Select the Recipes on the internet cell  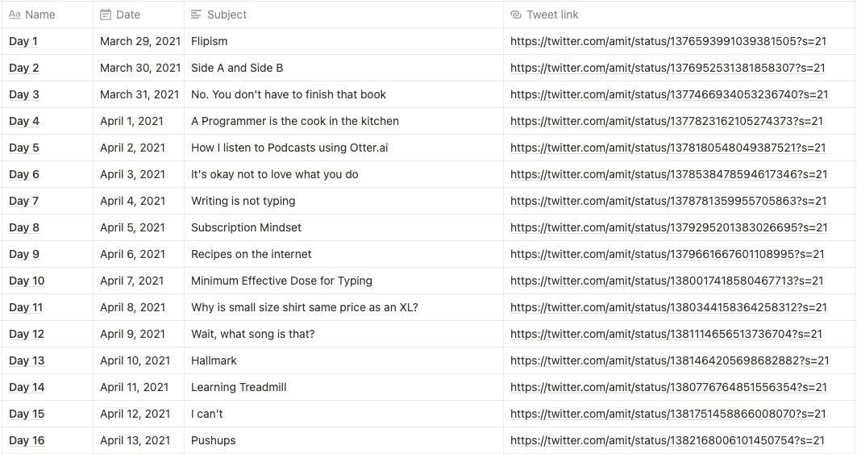coord(251,254)
